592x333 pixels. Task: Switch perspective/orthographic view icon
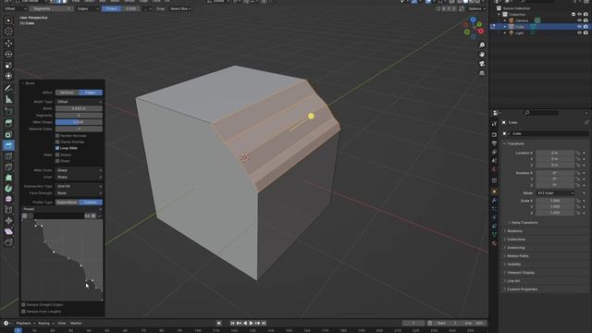(x=482, y=73)
